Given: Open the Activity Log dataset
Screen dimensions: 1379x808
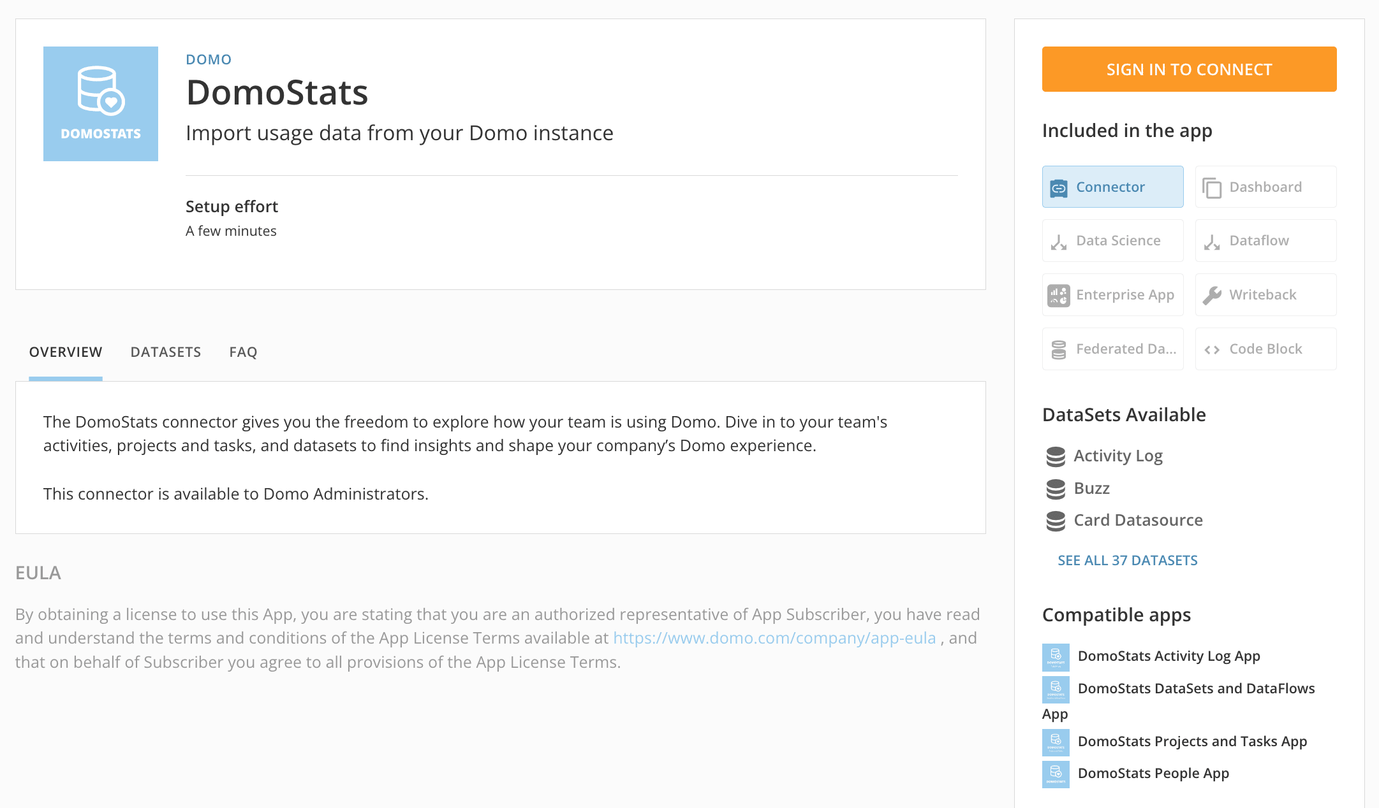Looking at the screenshot, I should click(1117, 456).
